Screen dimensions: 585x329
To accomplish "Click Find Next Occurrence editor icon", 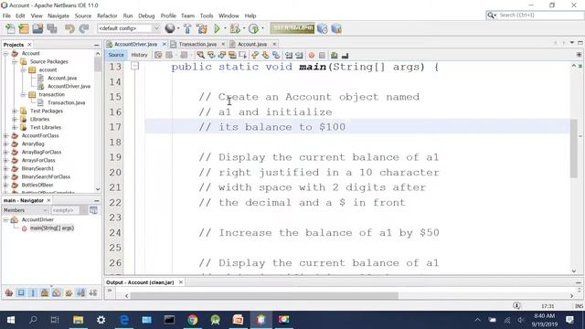I will tap(222, 55).
